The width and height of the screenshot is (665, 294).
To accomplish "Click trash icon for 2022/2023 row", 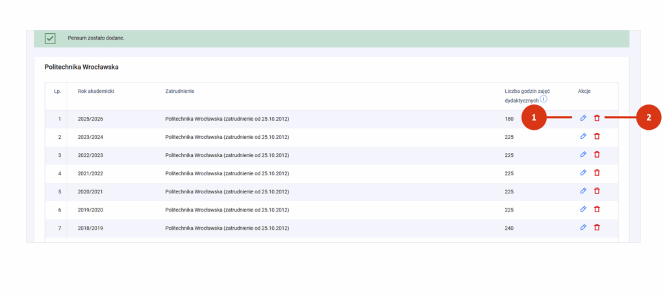I will [597, 154].
